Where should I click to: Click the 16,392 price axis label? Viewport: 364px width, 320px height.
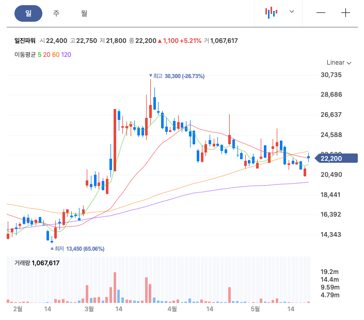click(x=331, y=214)
